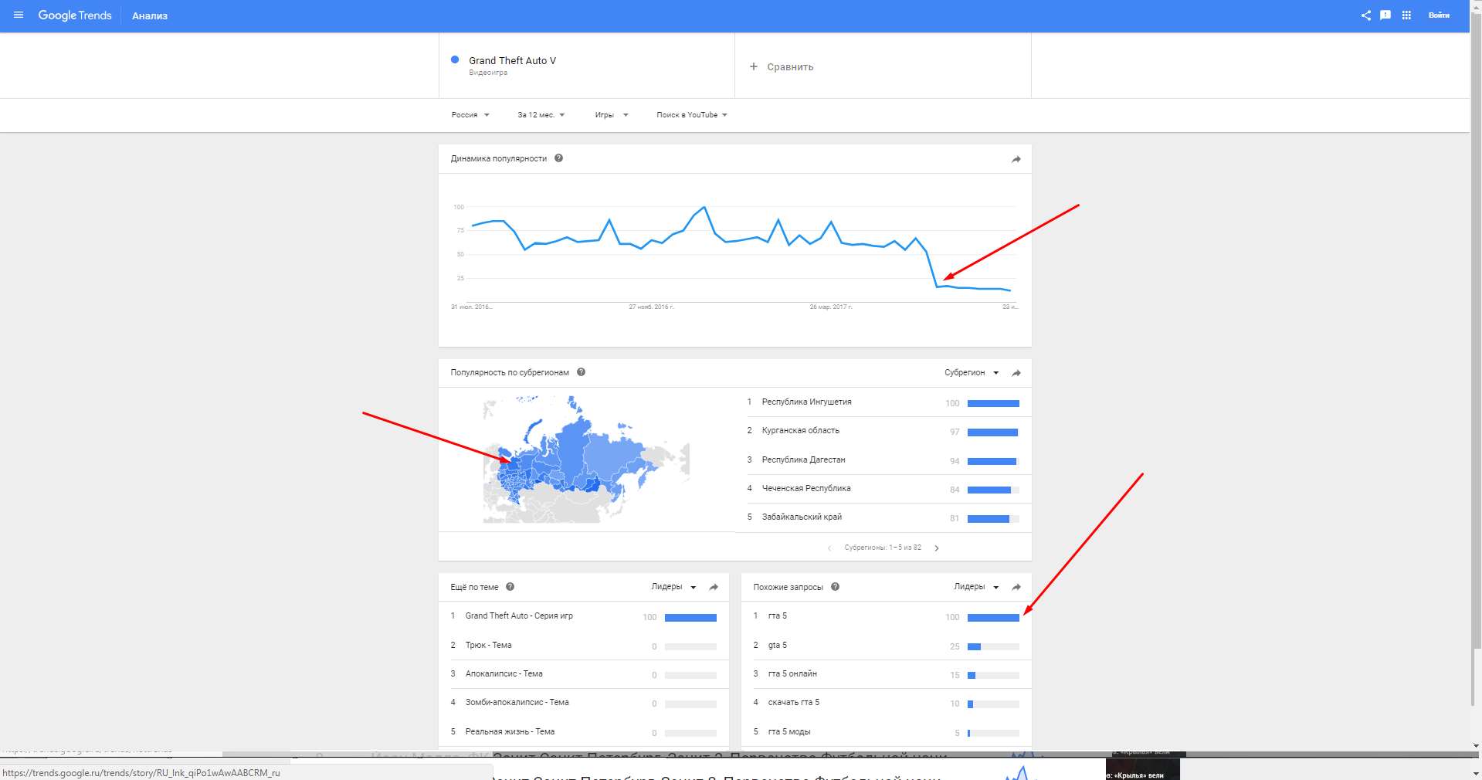This screenshot has height=780, width=1482.
Task: Click the 100 bar for гта 5
Action: point(993,618)
